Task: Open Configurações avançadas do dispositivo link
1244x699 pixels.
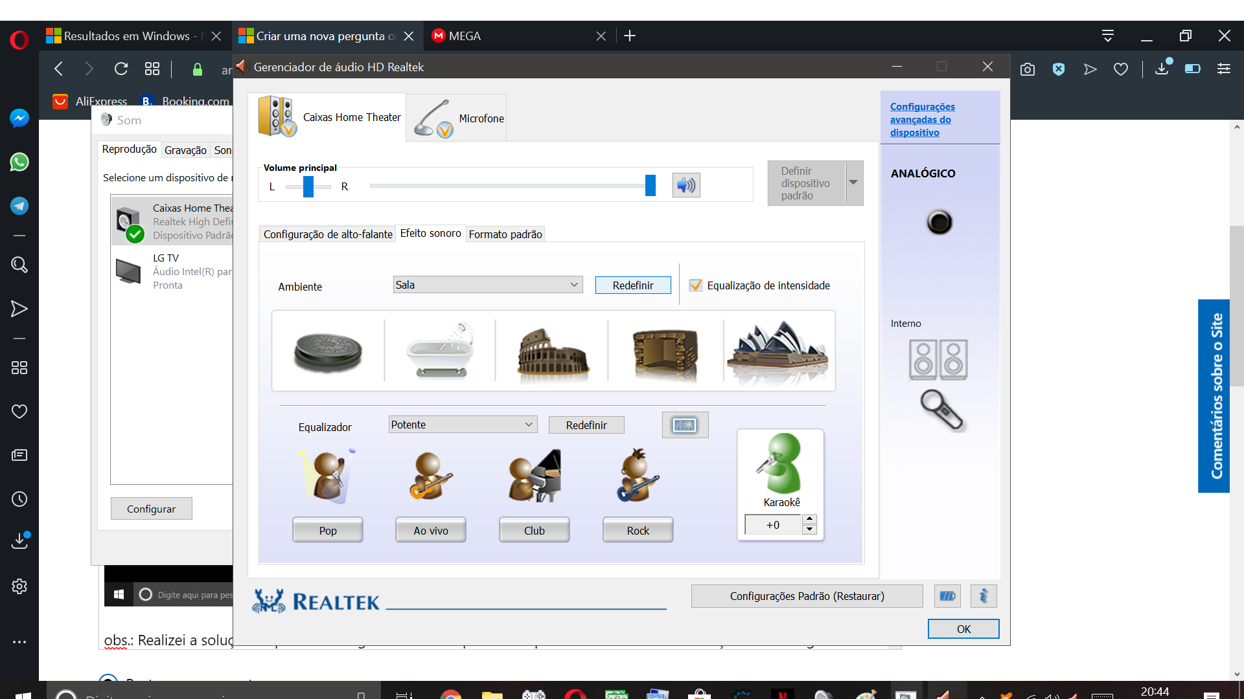Action: click(x=921, y=120)
